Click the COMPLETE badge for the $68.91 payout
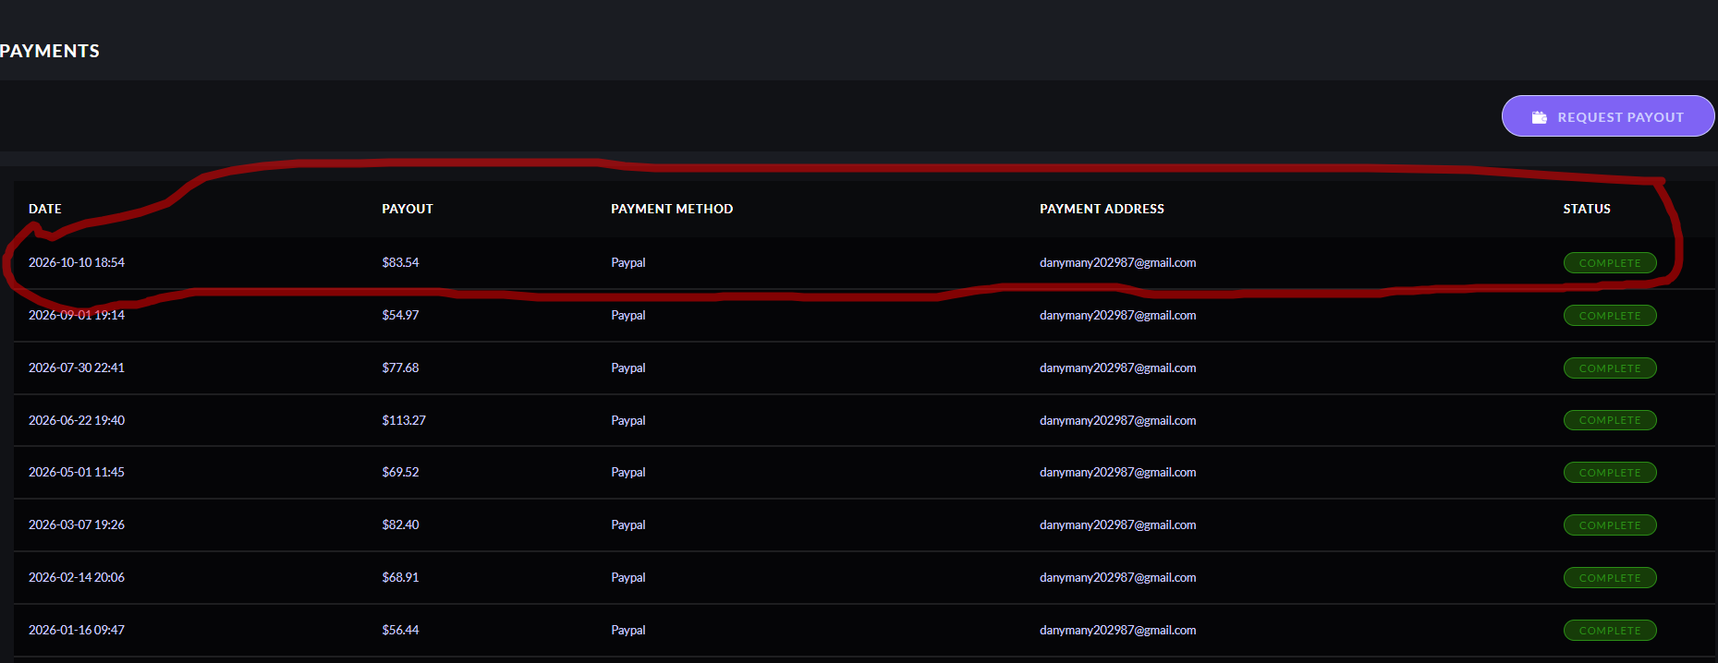1718x663 pixels. tap(1610, 578)
